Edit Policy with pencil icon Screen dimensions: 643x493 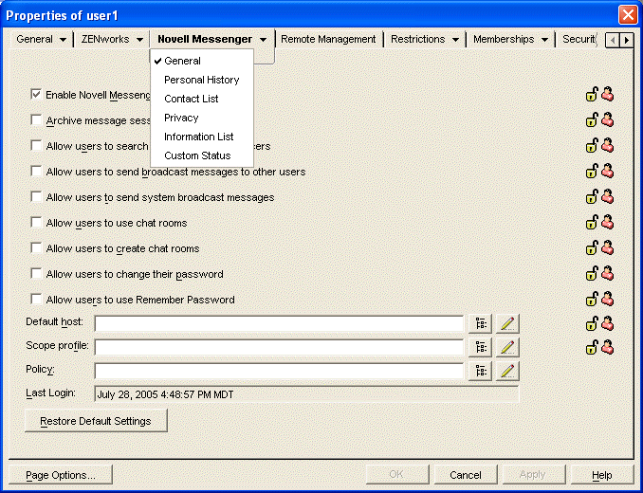tap(507, 372)
